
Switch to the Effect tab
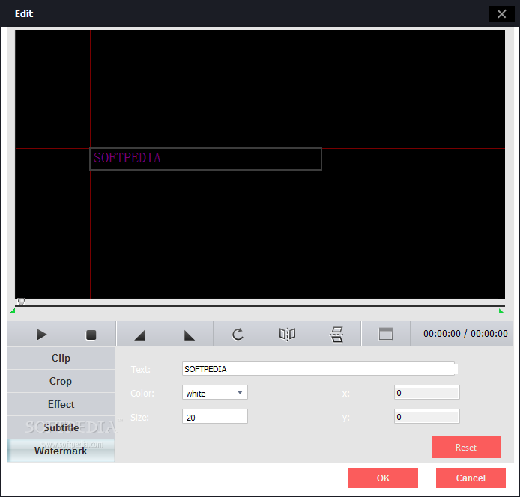(61, 404)
